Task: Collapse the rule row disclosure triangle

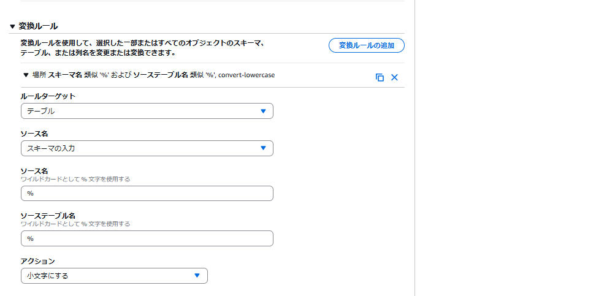Action: click(26, 75)
